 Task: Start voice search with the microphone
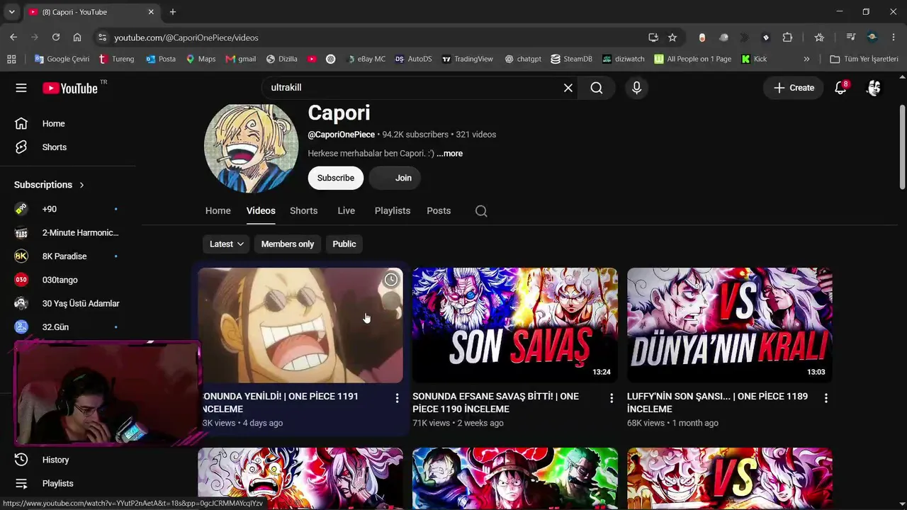point(636,88)
